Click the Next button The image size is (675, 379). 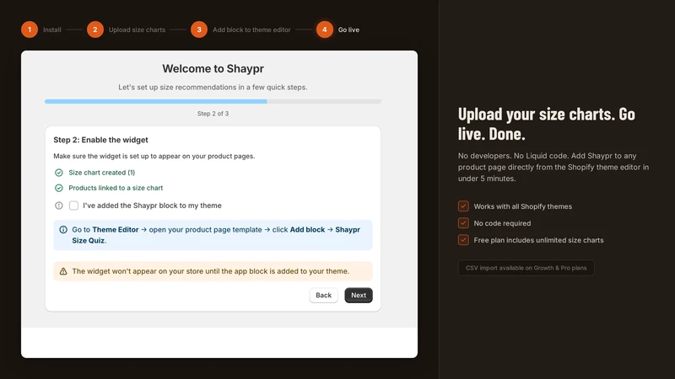click(x=359, y=296)
